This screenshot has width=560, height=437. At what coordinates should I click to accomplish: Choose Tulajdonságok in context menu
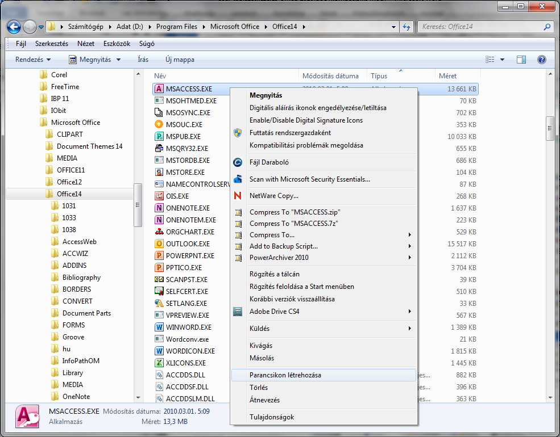(x=323, y=417)
